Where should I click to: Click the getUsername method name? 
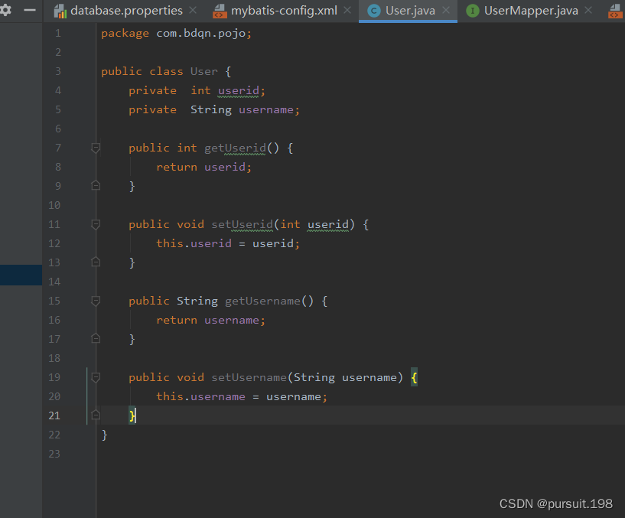coord(262,301)
